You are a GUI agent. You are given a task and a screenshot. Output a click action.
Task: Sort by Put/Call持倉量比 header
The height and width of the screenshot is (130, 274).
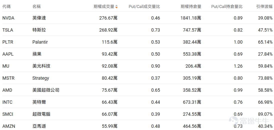click(x=227, y=7)
